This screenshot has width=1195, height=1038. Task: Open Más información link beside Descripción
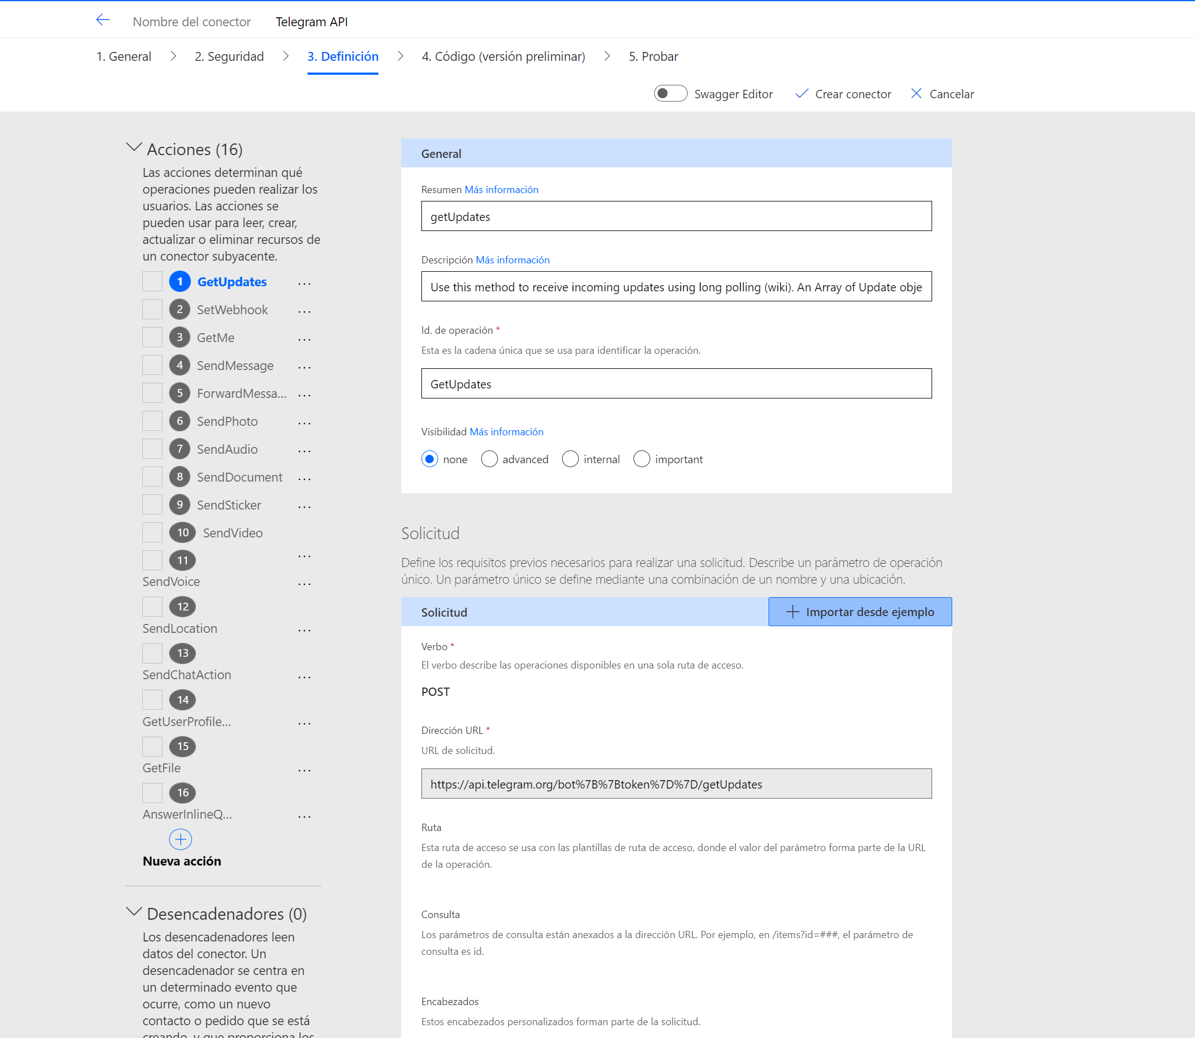tap(512, 260)
